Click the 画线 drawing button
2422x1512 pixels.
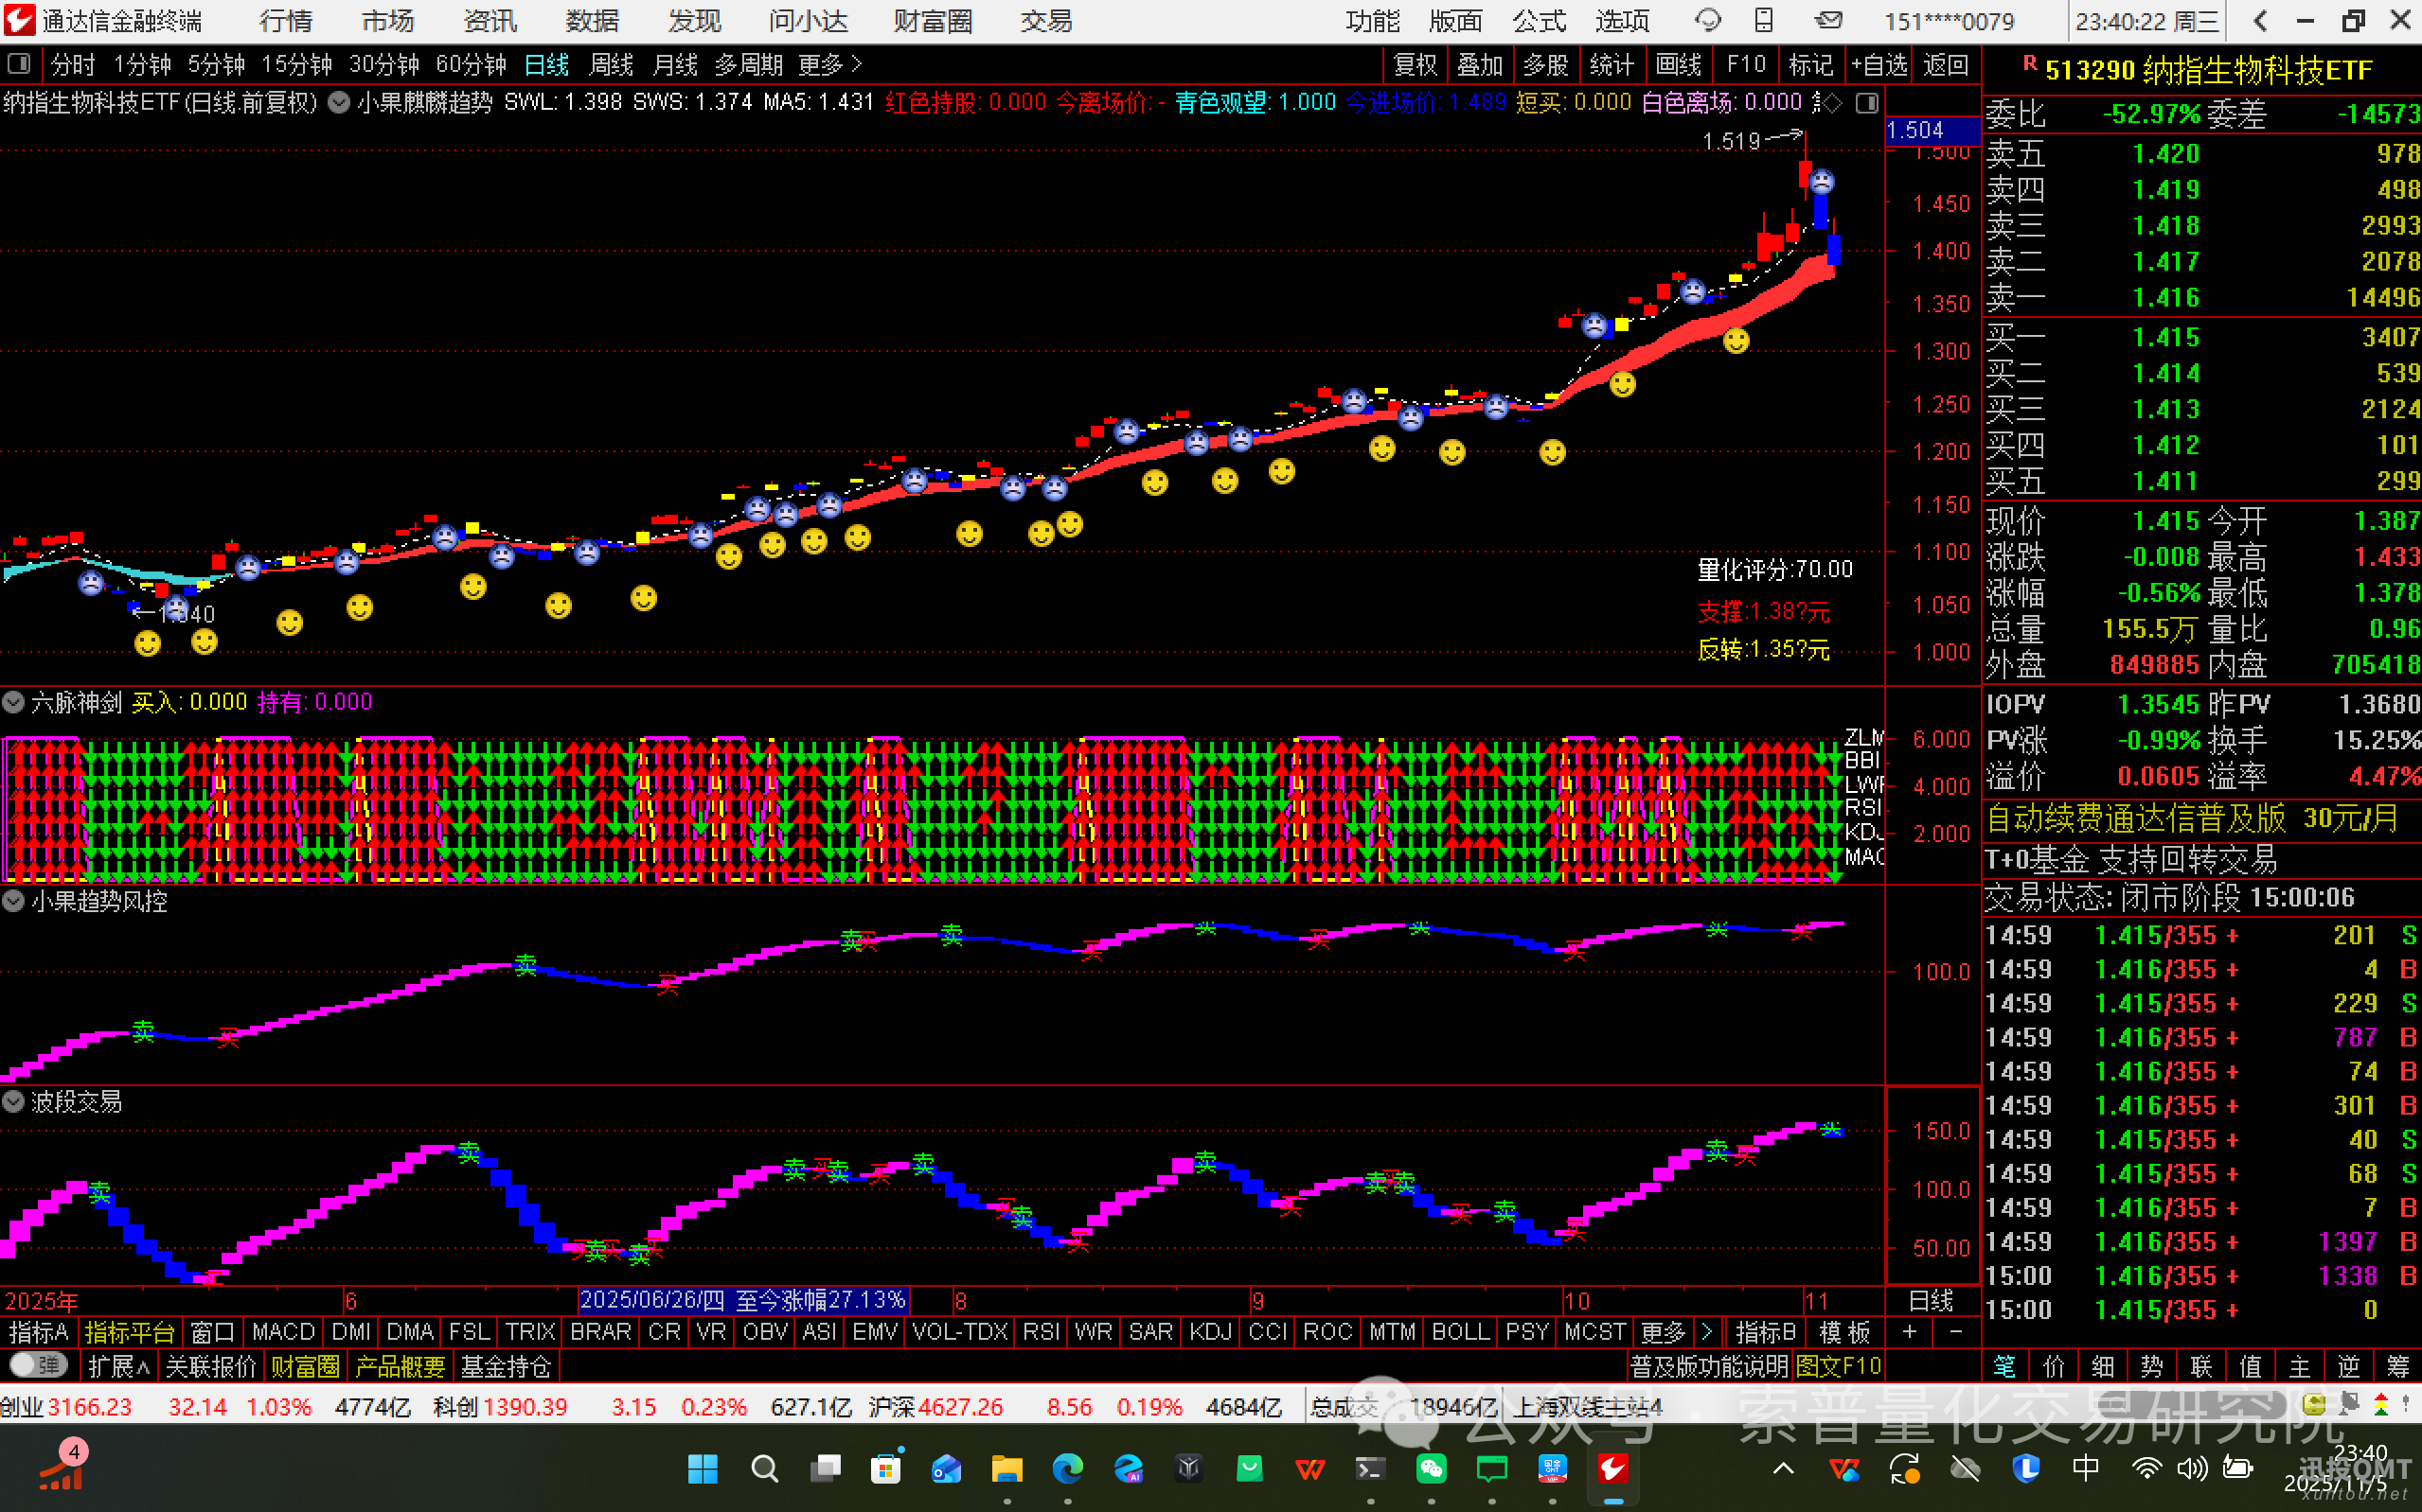point(1678,65)
